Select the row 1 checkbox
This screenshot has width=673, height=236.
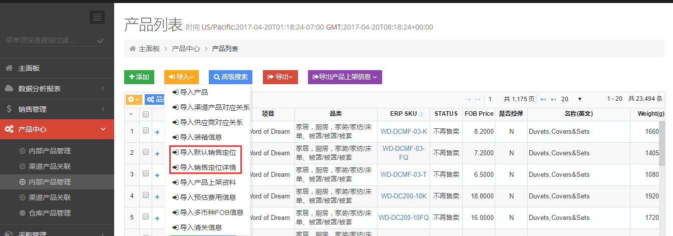point(146,130)
